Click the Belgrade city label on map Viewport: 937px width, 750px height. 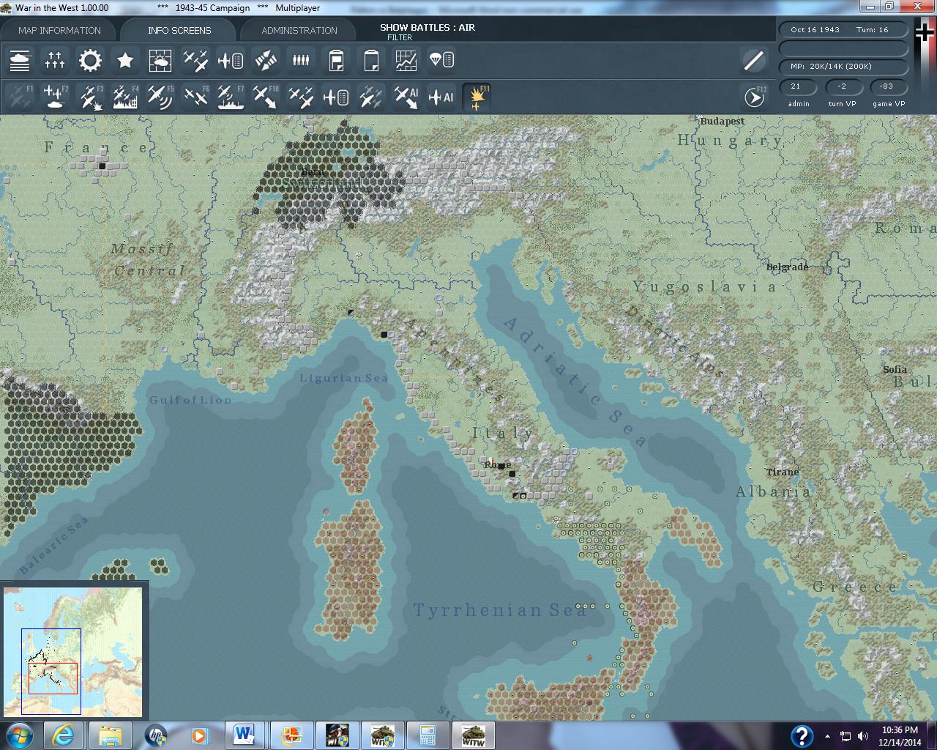pyautogui.click(x=787, y=267)
